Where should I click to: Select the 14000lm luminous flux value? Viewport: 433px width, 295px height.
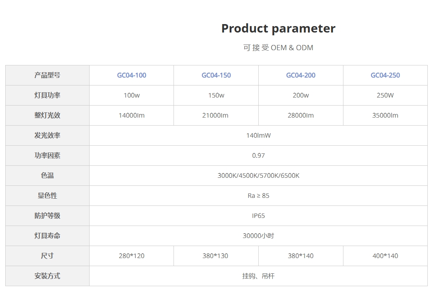point(131,115)
